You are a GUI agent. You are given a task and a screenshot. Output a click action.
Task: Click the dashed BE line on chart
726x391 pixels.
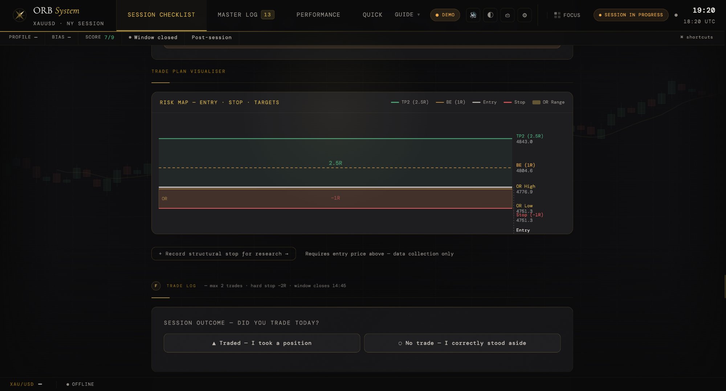335,168
